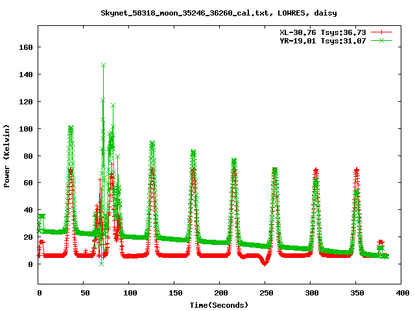Click the 150 x-axis tick label
415x311 pixels.
[x=176, y=293]
